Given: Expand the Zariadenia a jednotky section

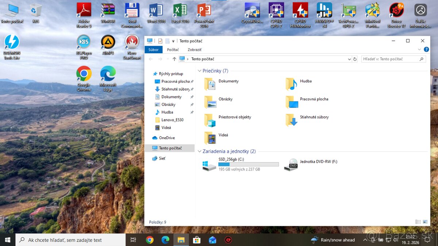Looking at the screenshot, I should 199,151.
